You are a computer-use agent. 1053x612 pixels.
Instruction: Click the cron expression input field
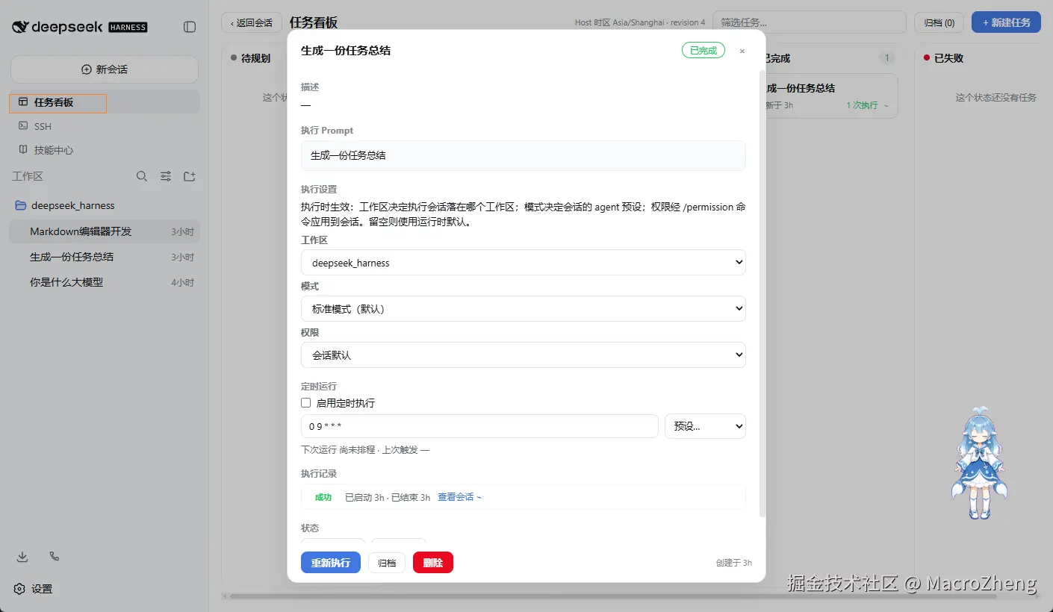click(479, 426)
